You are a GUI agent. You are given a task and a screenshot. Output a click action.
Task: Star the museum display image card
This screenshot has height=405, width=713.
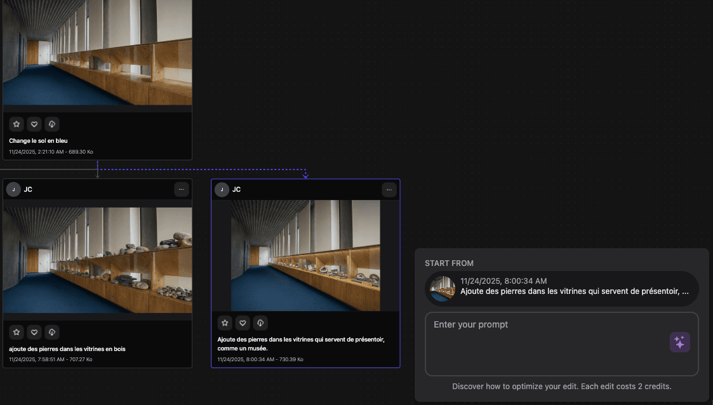[x=225, y=323]
